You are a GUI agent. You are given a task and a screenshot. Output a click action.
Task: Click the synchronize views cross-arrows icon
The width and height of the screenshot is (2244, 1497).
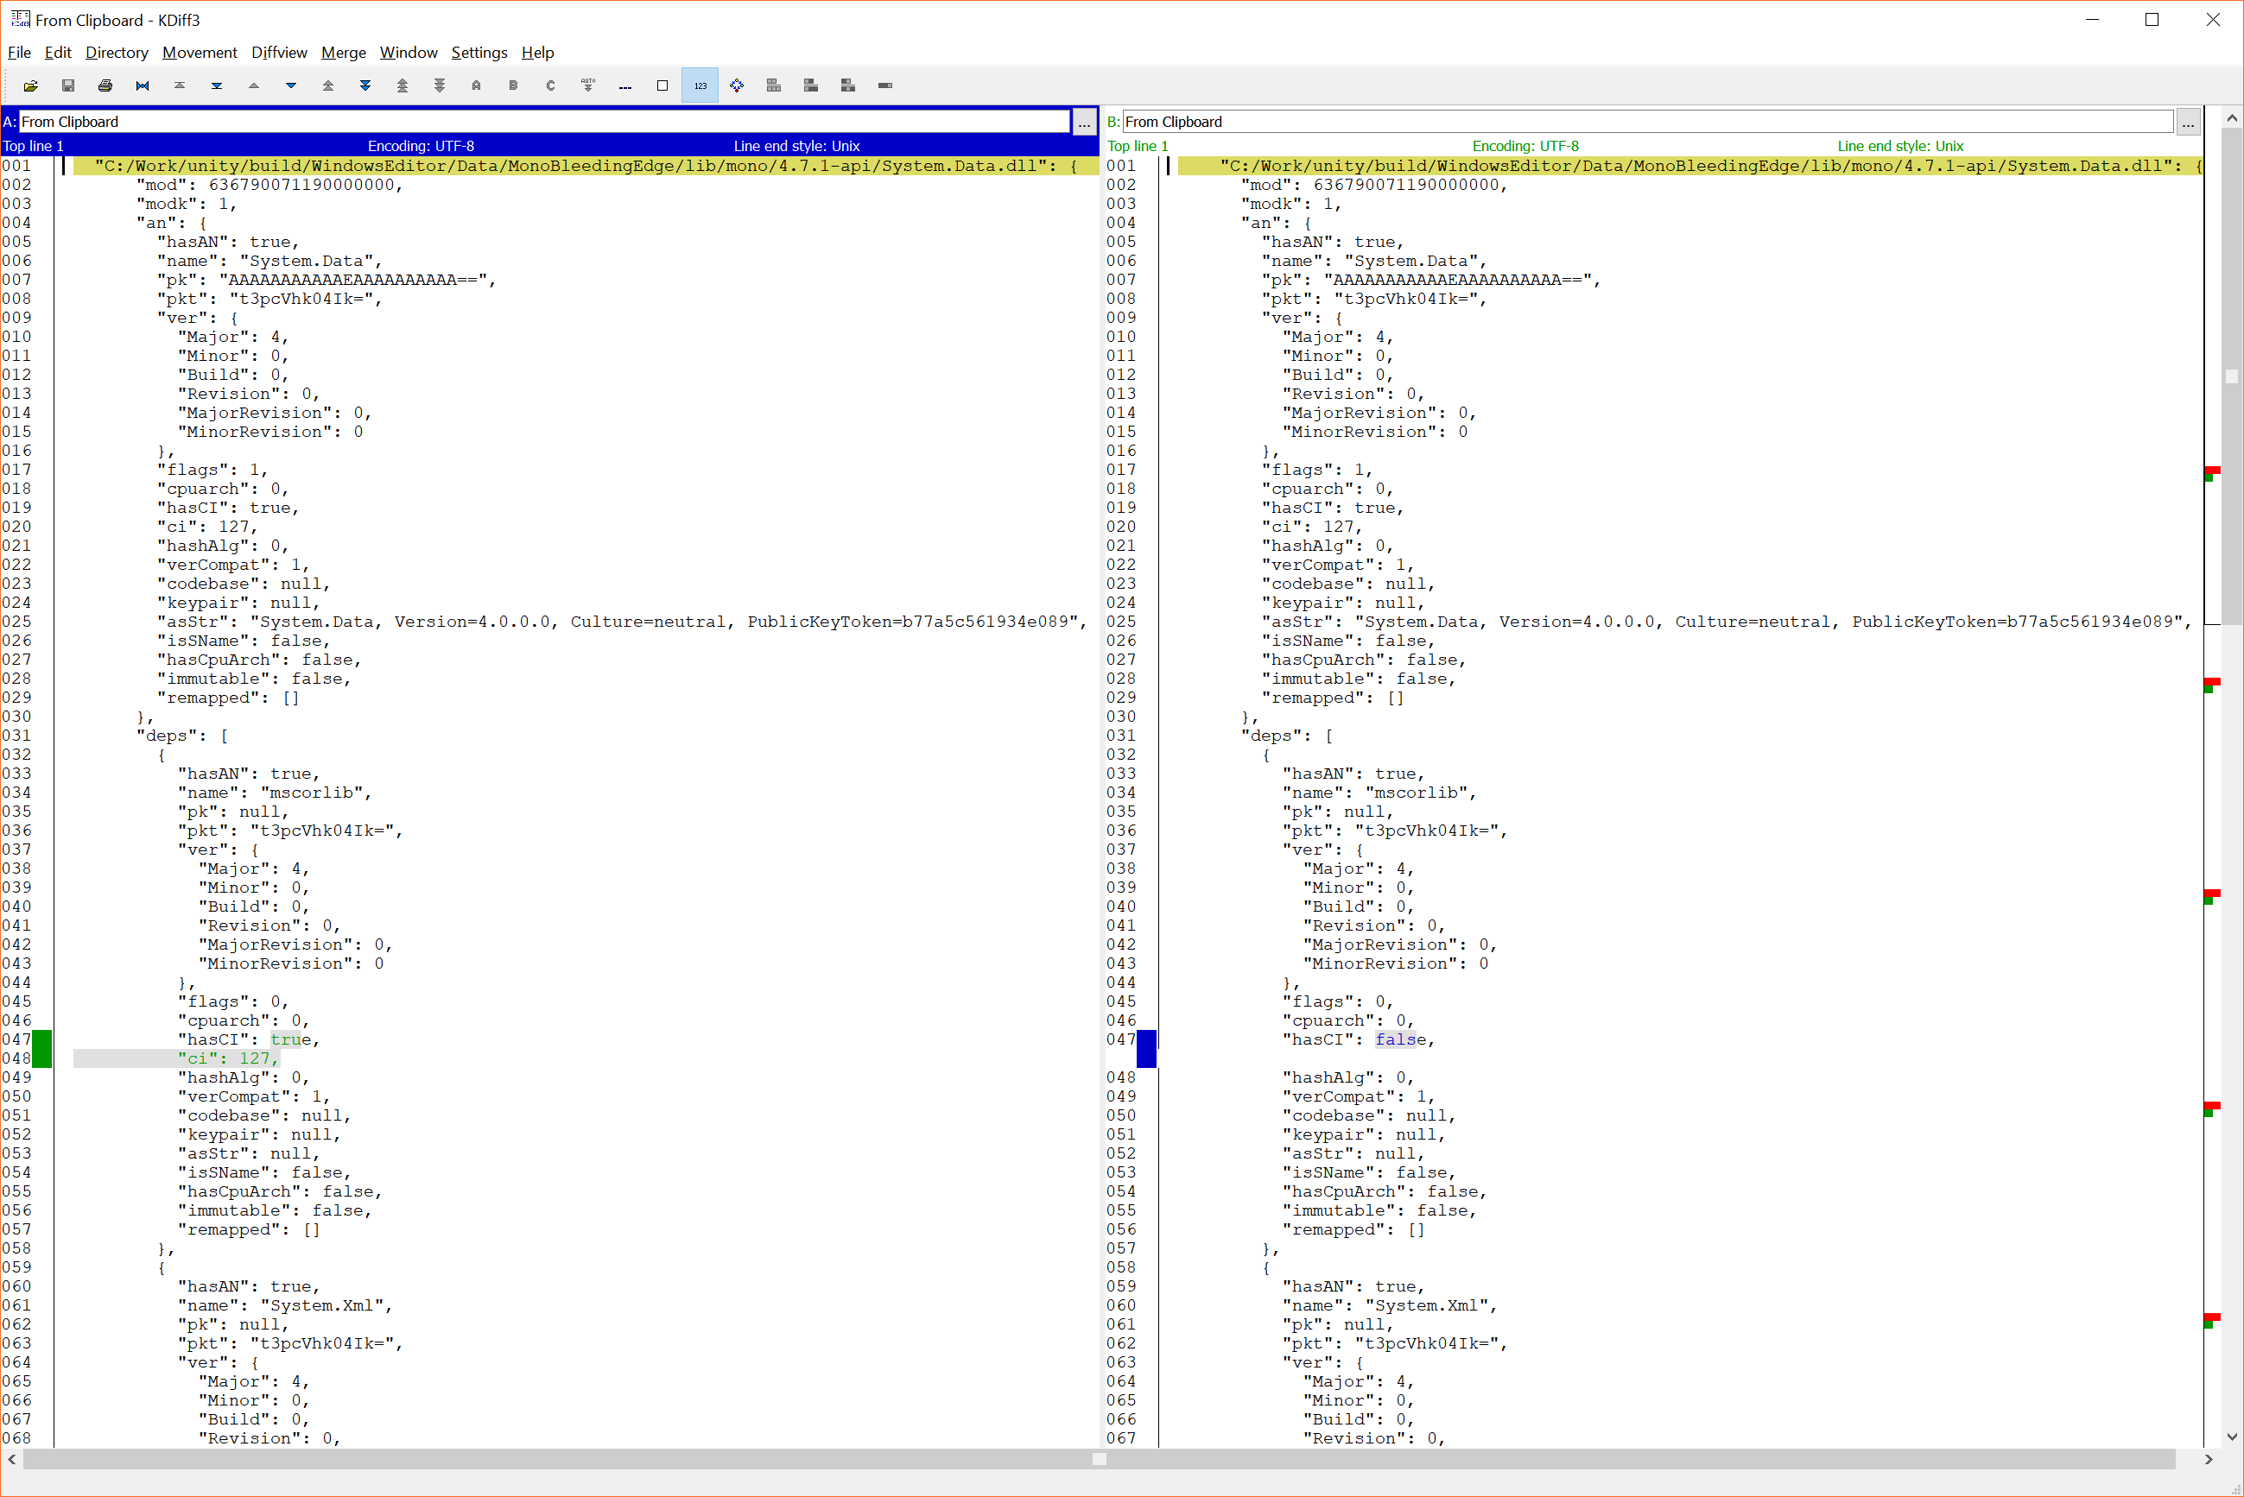(x=736, y=86)
